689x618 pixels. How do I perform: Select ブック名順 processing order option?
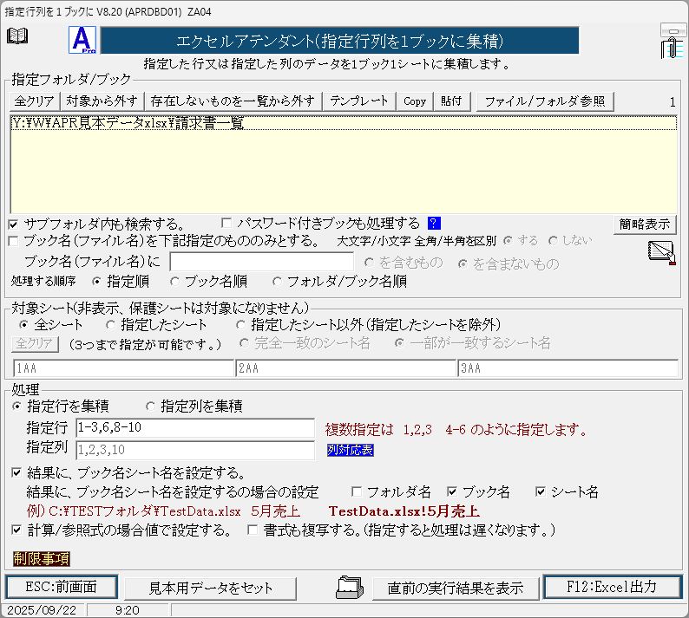(x=175, y=281)
